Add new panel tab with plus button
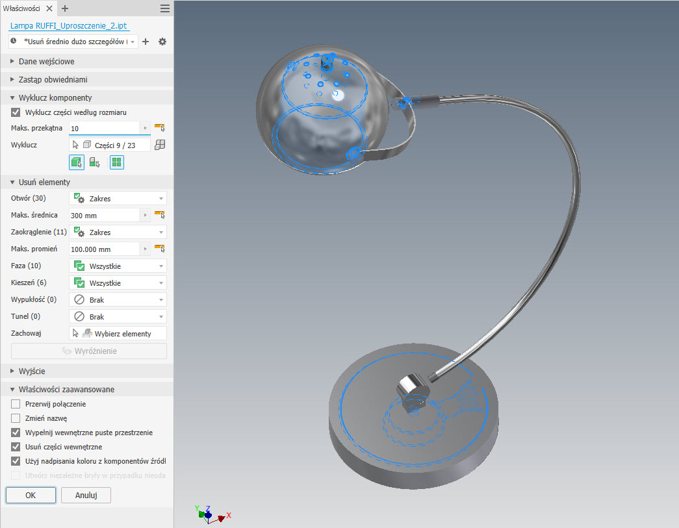 (64, 8)
